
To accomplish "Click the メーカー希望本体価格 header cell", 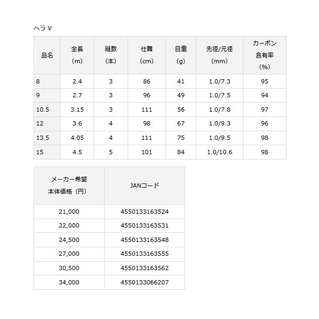I will pos(69,186).
